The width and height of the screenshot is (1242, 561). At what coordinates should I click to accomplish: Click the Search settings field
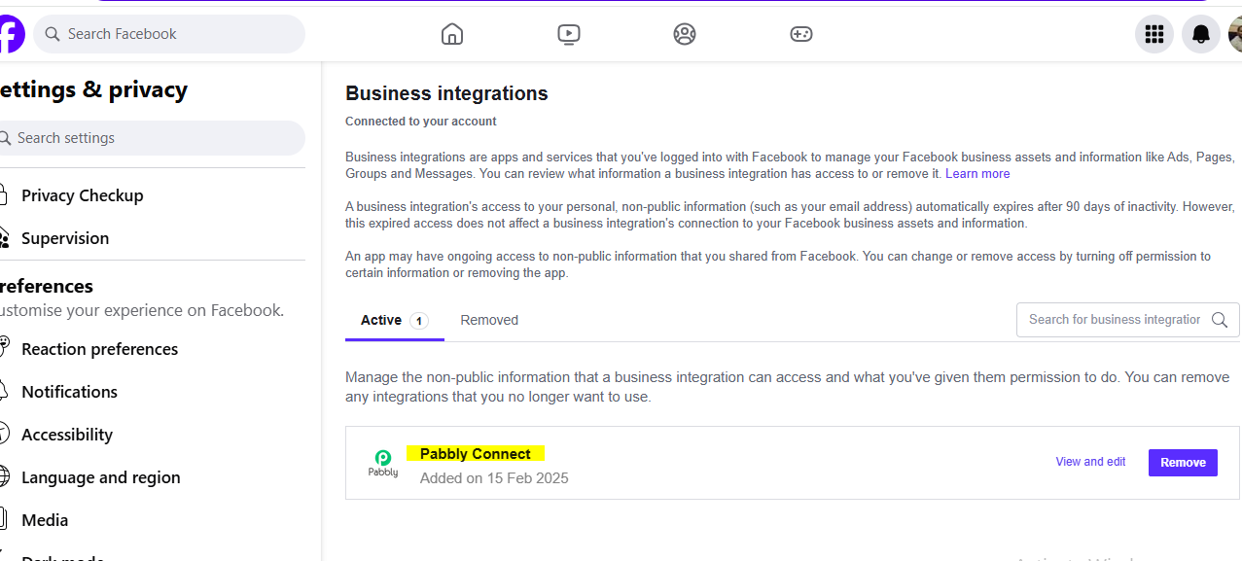pyautogui.click(x=156, y=138)
